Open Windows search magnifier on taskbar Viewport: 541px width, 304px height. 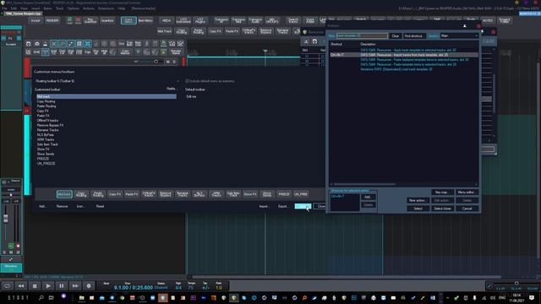pyautogui.click(x=41, y=298)
